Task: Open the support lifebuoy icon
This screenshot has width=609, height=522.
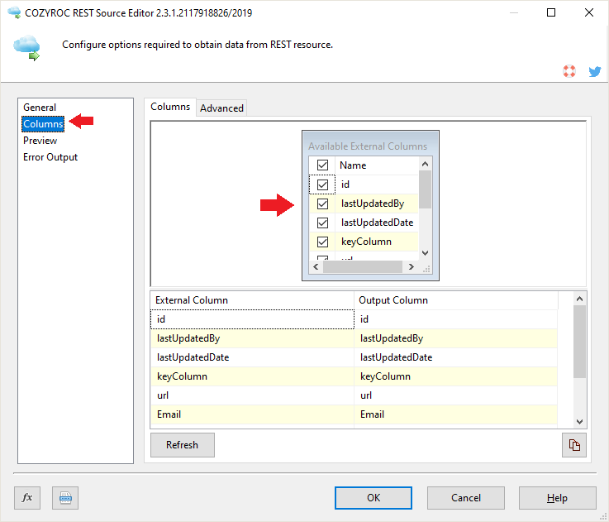Action: [569, 71]
